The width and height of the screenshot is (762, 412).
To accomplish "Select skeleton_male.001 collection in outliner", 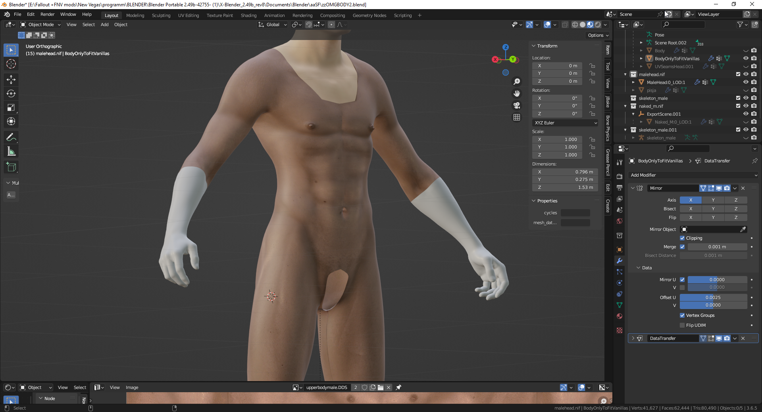I will [658, 130].
